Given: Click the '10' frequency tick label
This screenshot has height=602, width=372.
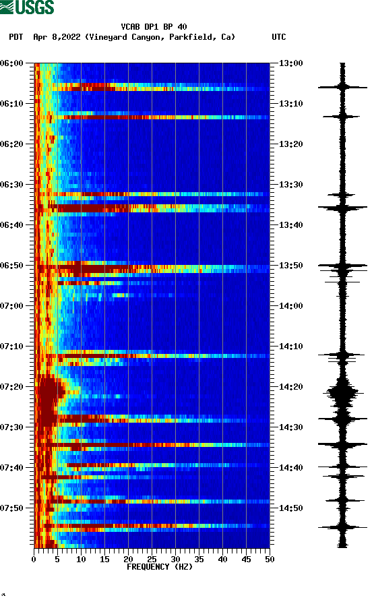Looking at the screenshot, I should pyautogui.click(x=81, y=560).
